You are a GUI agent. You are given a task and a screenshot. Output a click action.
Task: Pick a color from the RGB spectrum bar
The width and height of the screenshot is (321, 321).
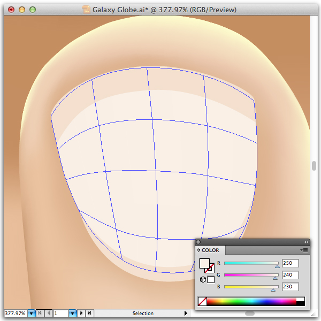251,302
